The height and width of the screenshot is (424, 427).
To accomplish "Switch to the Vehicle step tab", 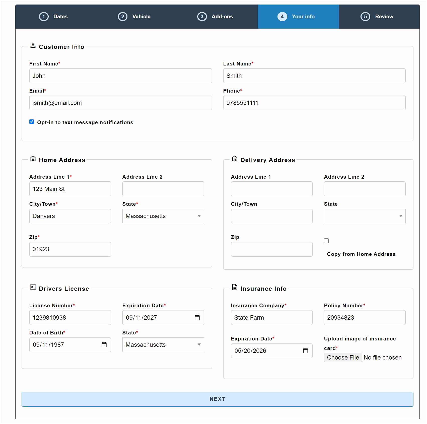I will pos(134,17).
